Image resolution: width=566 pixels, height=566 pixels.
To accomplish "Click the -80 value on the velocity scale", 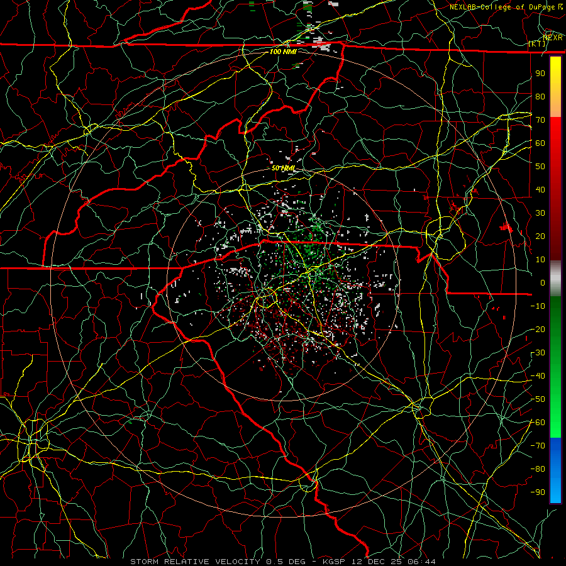I will (538, 469).
